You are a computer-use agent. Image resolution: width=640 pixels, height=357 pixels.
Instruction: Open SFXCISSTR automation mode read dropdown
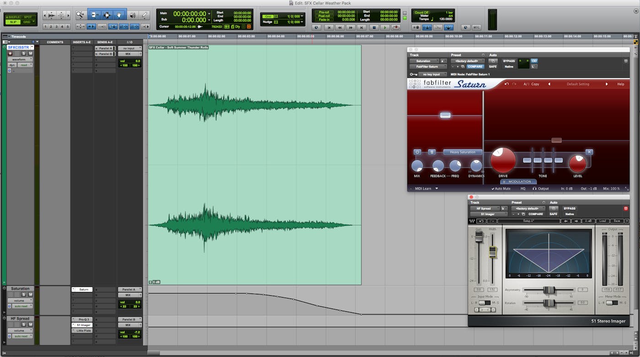click(25, 65)
